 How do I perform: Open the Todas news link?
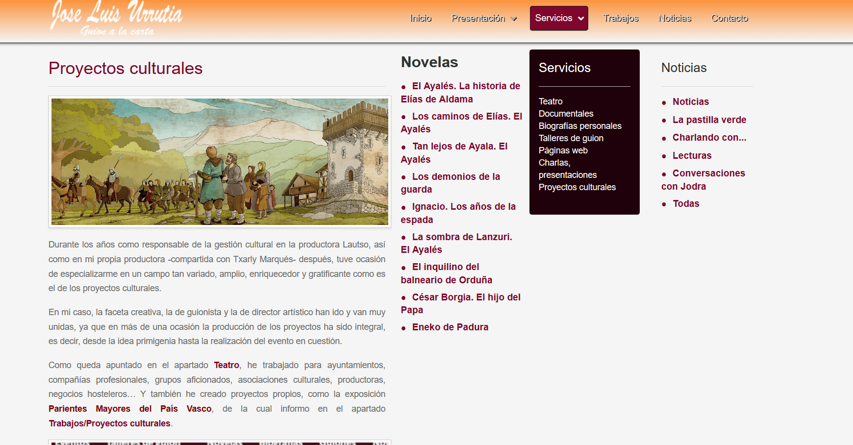coord(686,203)
